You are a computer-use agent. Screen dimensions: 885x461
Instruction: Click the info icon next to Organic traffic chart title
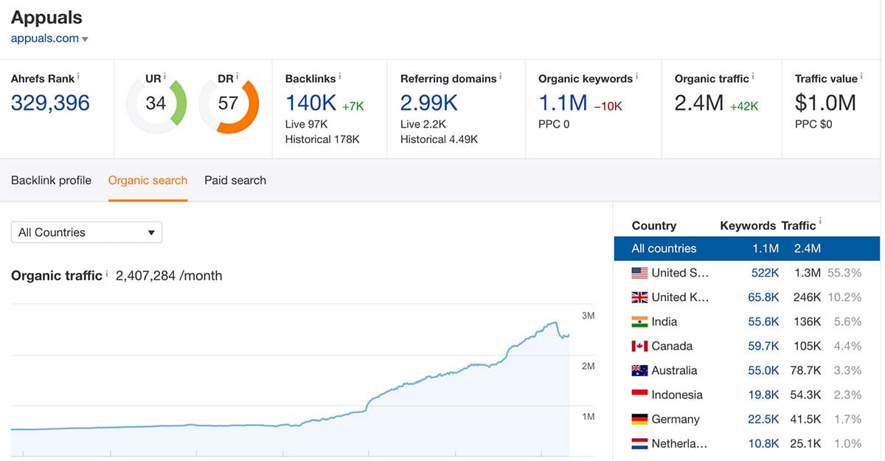tap(107, 274)
